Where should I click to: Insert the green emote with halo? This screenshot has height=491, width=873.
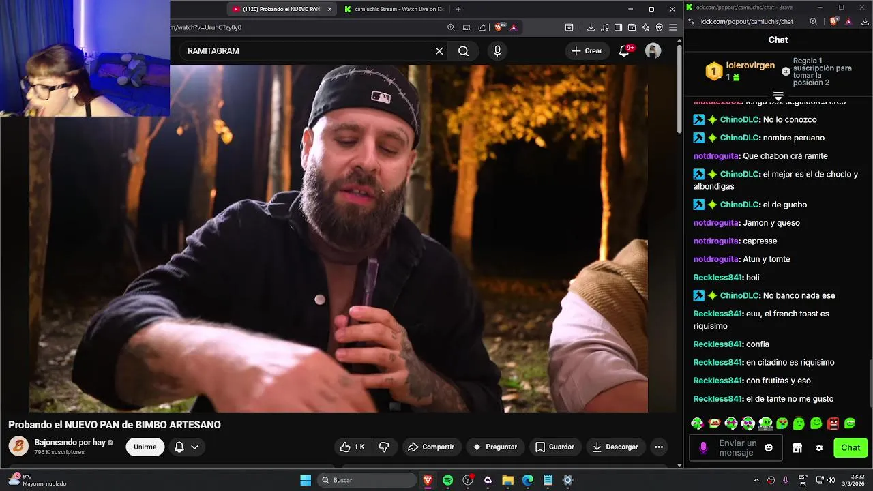[799, 423]
